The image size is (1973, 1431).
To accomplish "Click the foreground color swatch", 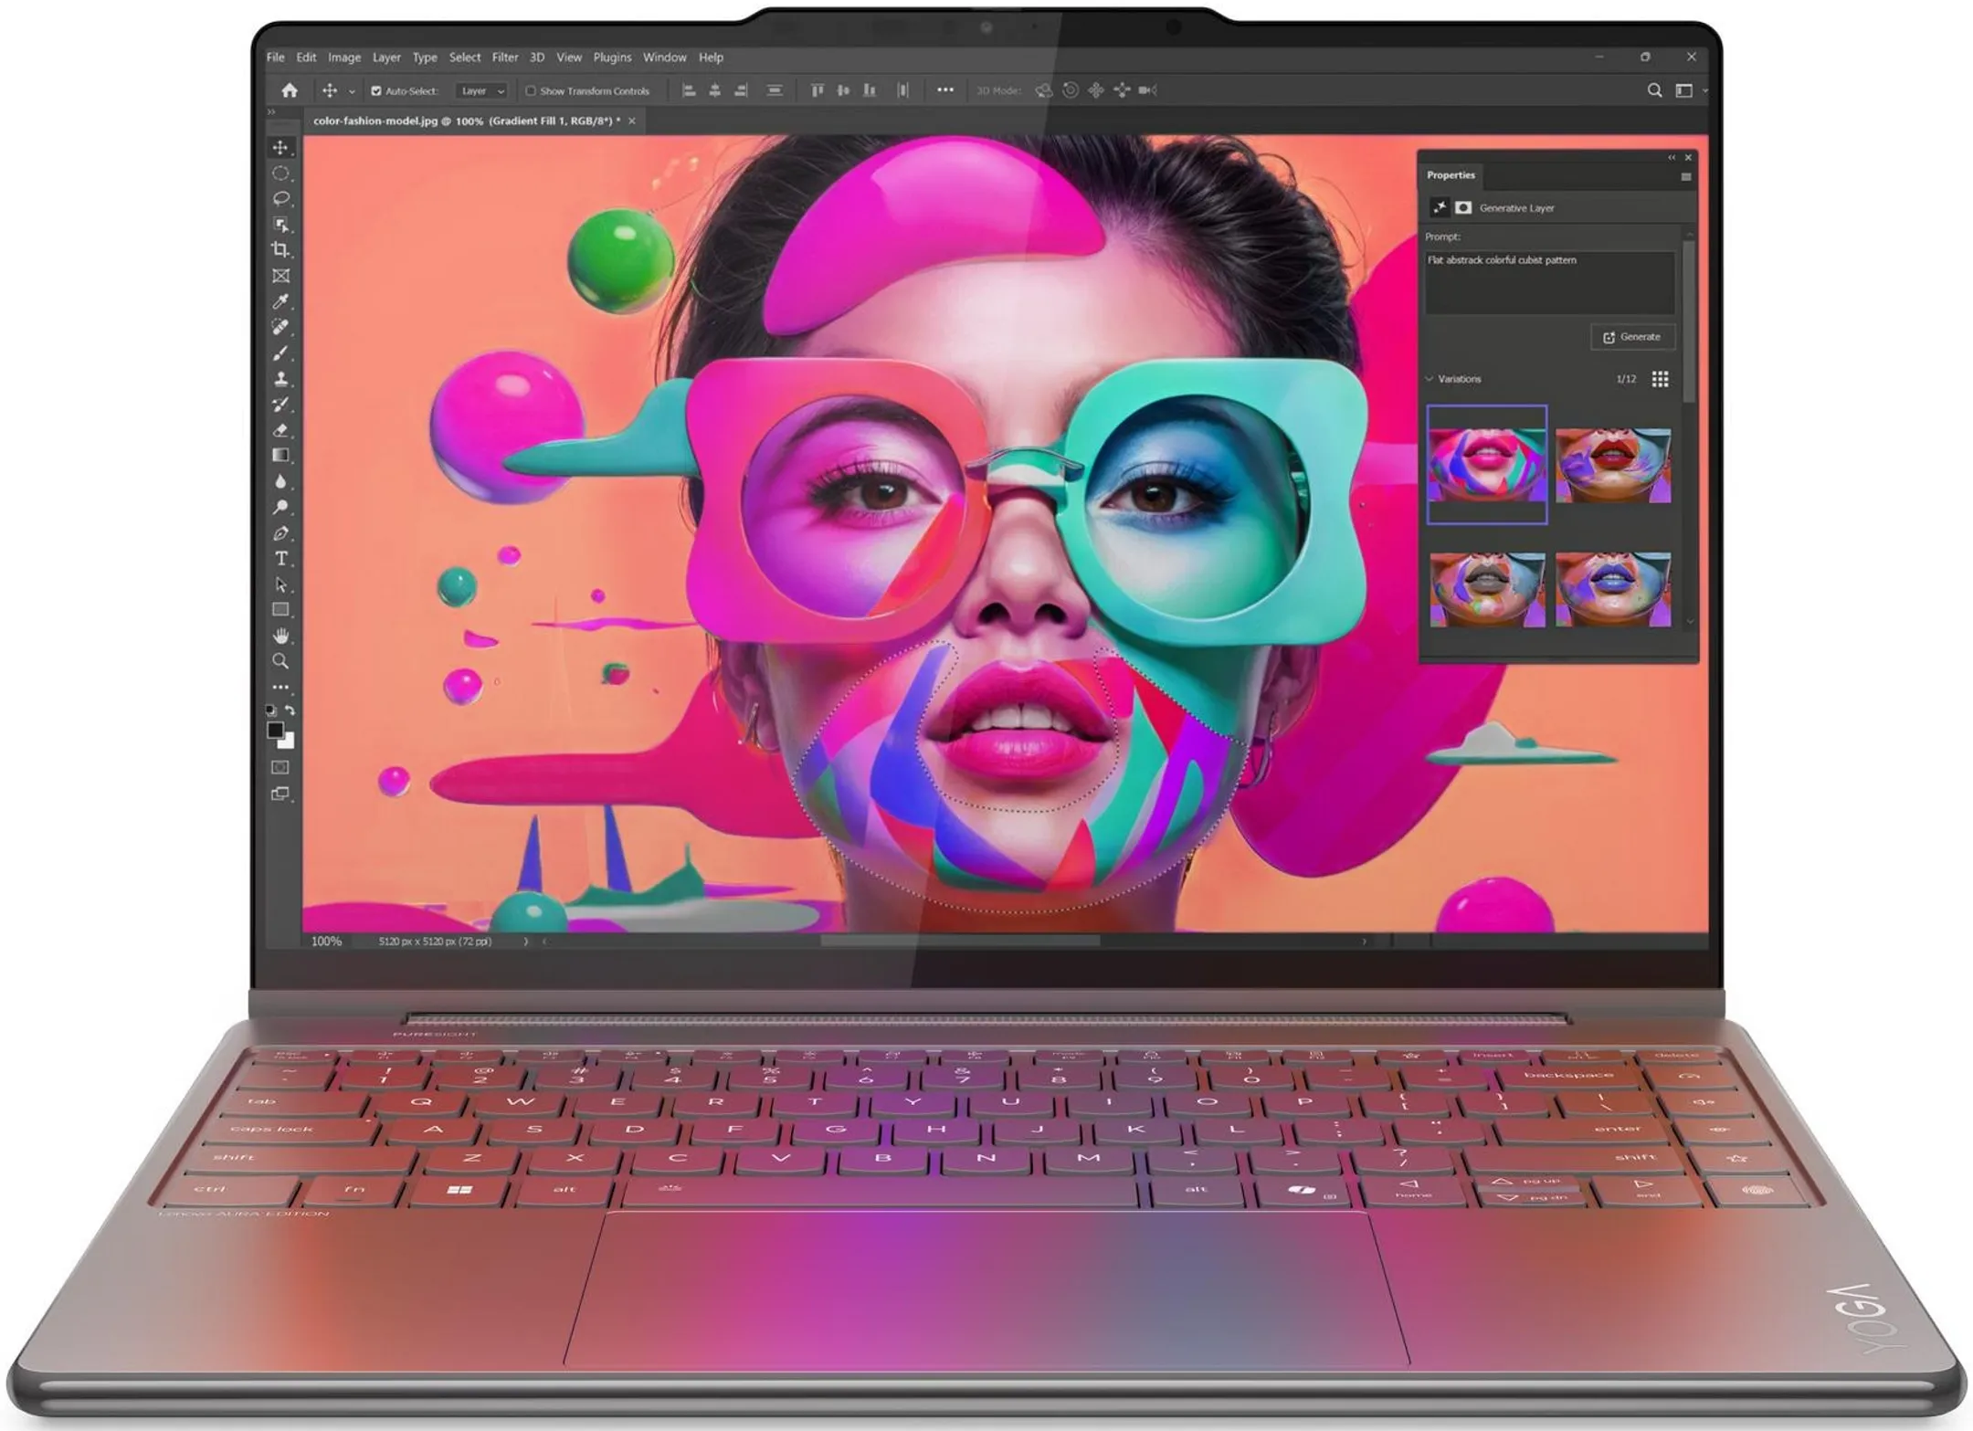I will pos(274,730).
